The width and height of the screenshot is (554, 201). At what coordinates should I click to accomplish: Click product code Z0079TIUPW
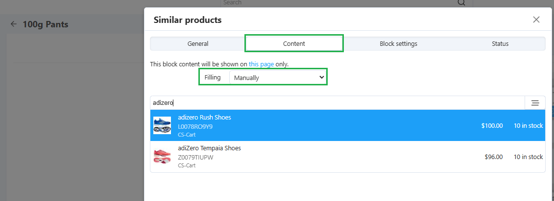[x=195, y=158]
